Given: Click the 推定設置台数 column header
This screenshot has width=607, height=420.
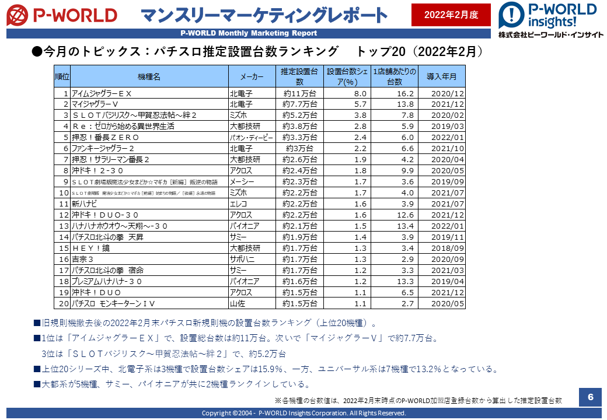Looking at the screenshot, I should tap(299, 76).
